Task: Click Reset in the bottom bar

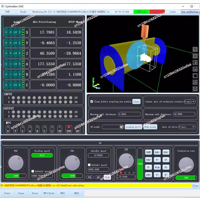Action: (x=35, y=193)
